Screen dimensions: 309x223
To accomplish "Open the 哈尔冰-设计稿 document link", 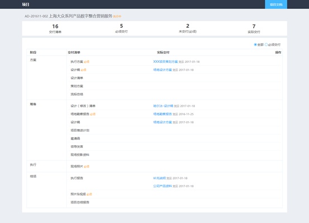I will pos(163,106).
